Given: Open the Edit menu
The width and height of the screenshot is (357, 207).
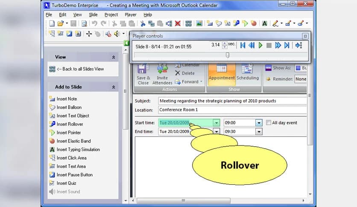Looking at the screenshot, I should coord(63,15).
